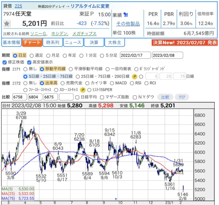Click the 決算New! 2023/02/07 発表 banner
Image resolution: width=219 pixels, height=205 pixels.
(x=184, y=43)
